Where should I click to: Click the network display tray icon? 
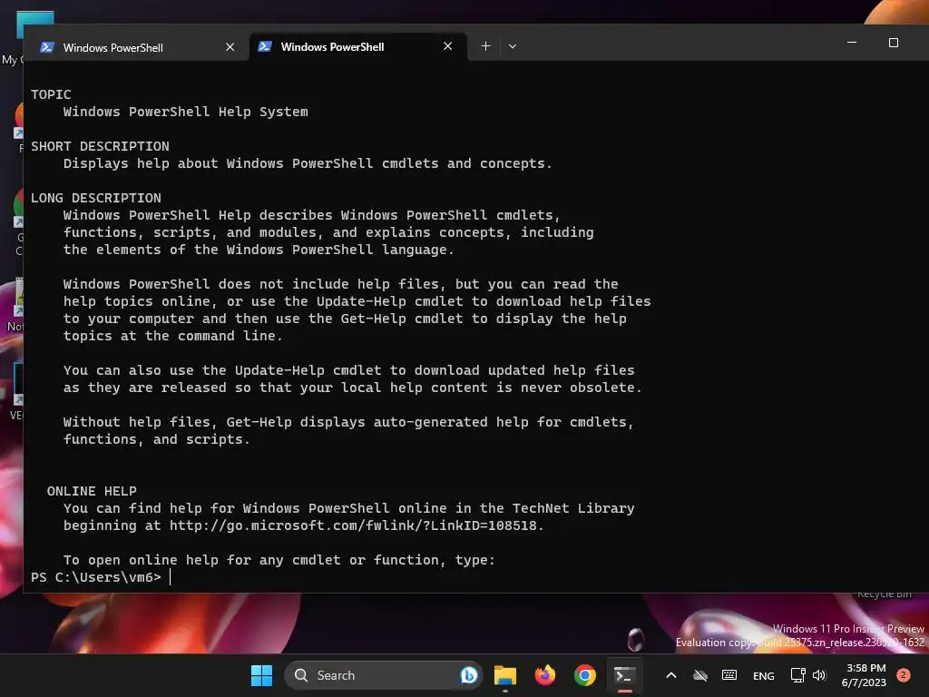pos(797,675)
